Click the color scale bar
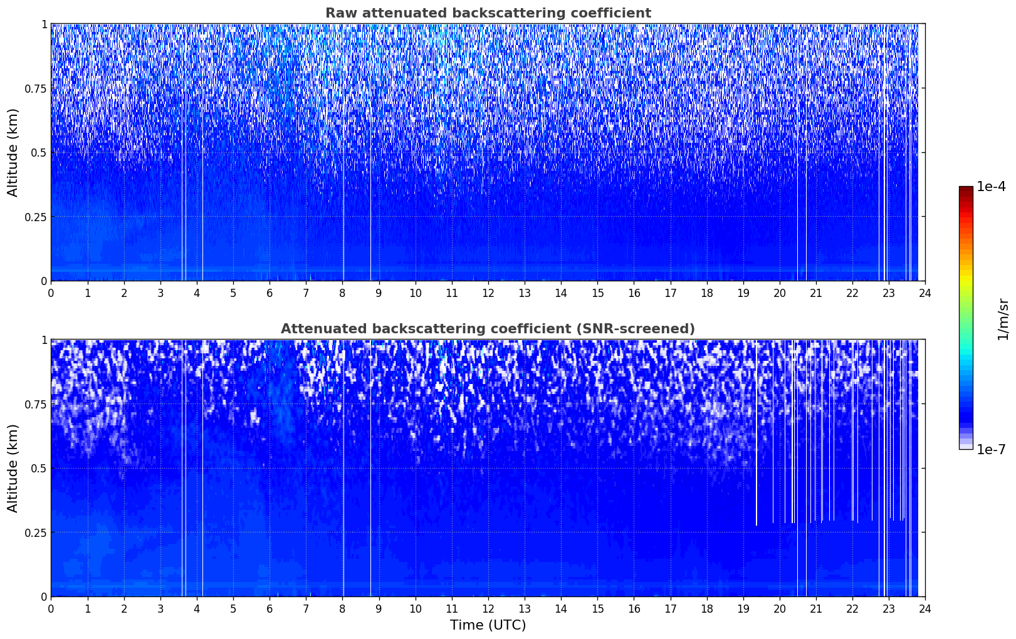This screenshot has width=1016, height=639. [x=966, y=318]
